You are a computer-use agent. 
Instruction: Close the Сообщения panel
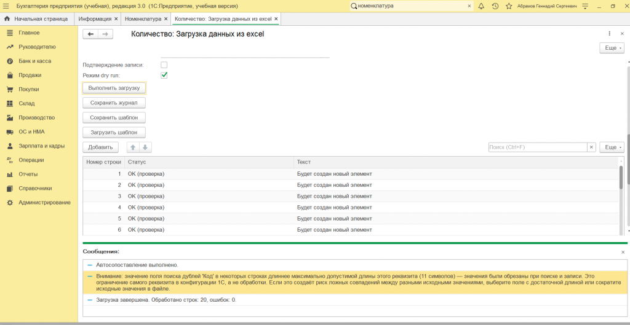pos(623,252)
